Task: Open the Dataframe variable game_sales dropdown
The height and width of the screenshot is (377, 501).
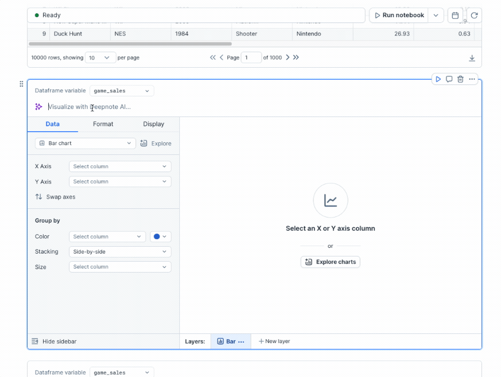Action: point(122,91)
